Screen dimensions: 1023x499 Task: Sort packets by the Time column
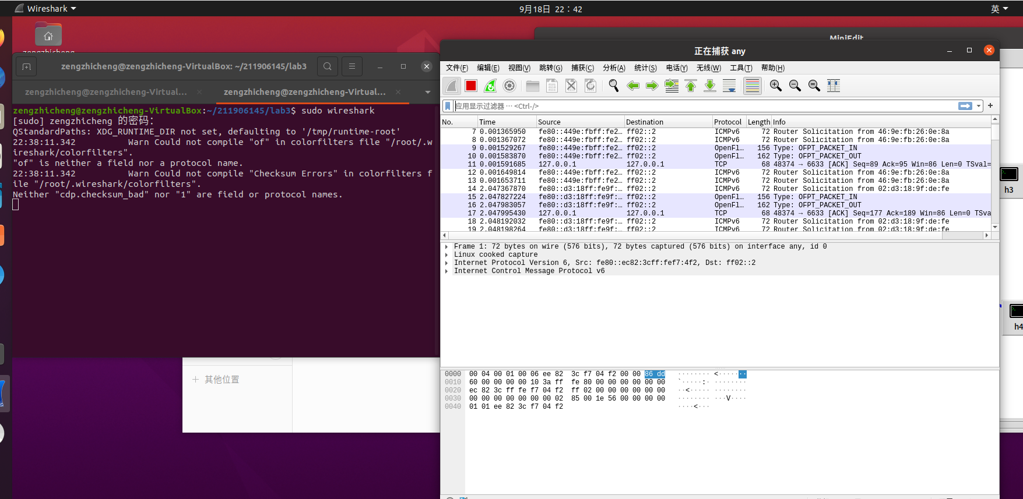tap(507, 122)
